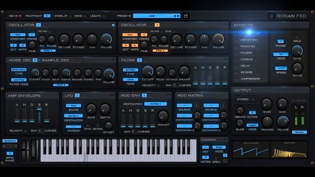Click Oscillator 1 Volume knob
The image size is (315, 177).
click(x=106, y=39)
